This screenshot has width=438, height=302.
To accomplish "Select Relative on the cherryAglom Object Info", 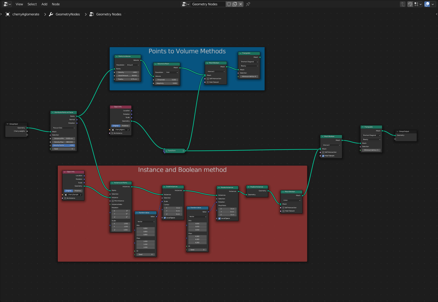I will [125, 126].
